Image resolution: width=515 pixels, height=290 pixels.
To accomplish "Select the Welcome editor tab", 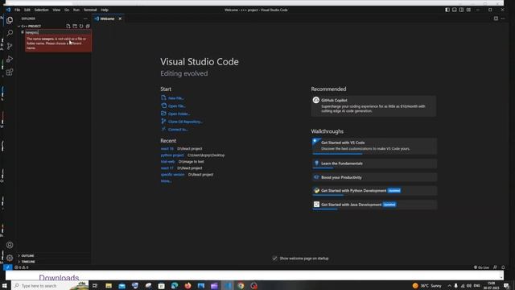I will 107,19.
